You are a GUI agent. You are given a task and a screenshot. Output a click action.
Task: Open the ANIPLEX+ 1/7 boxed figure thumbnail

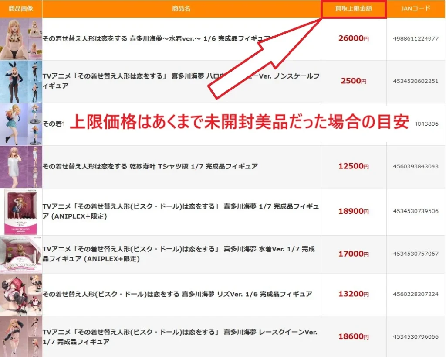tap(21, 211)
